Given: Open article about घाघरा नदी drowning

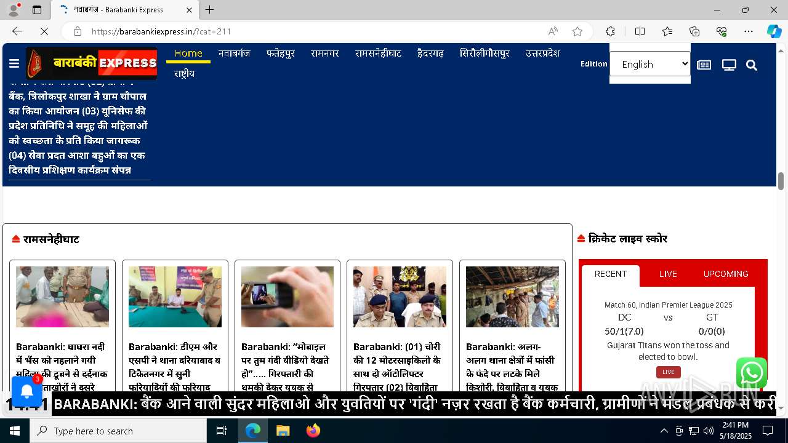Looking at the screenshot, I should (62, 367).
